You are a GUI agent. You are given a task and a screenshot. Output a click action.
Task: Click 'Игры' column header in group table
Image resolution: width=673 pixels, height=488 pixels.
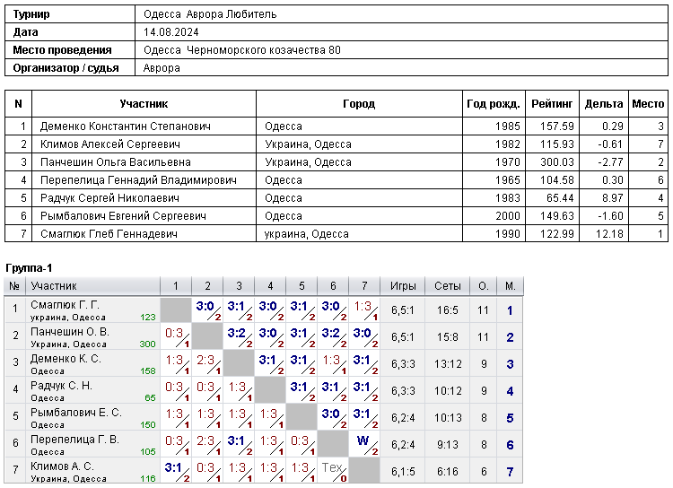403,286
